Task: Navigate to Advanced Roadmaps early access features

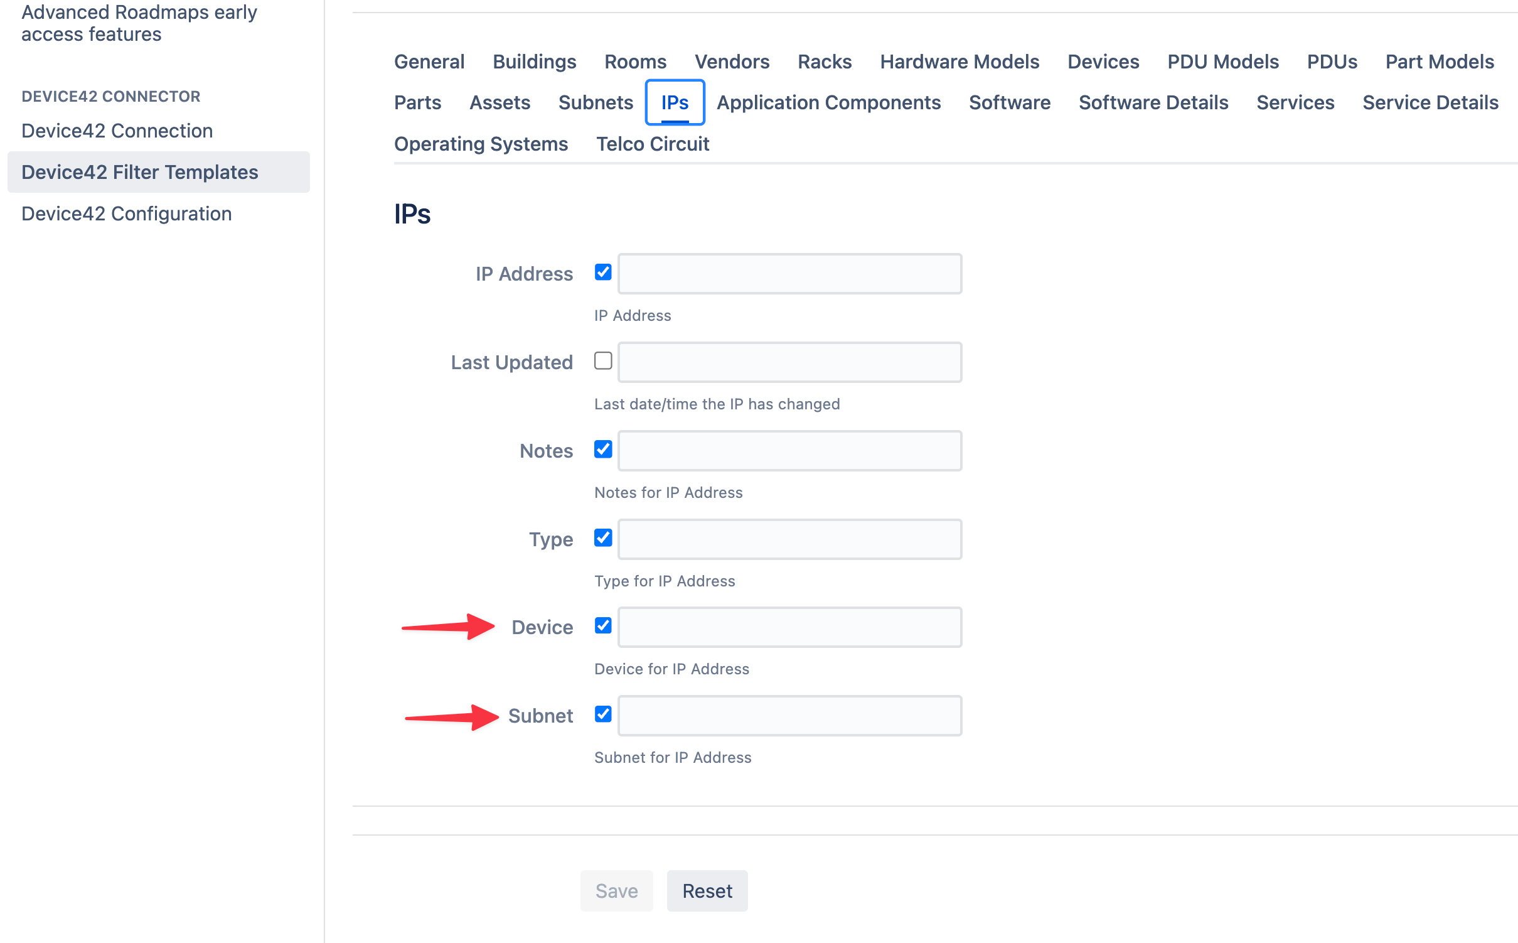Action: click(x=139, y=23)
